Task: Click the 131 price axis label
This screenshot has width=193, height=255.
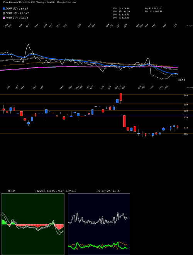Action: coord(186,111)
